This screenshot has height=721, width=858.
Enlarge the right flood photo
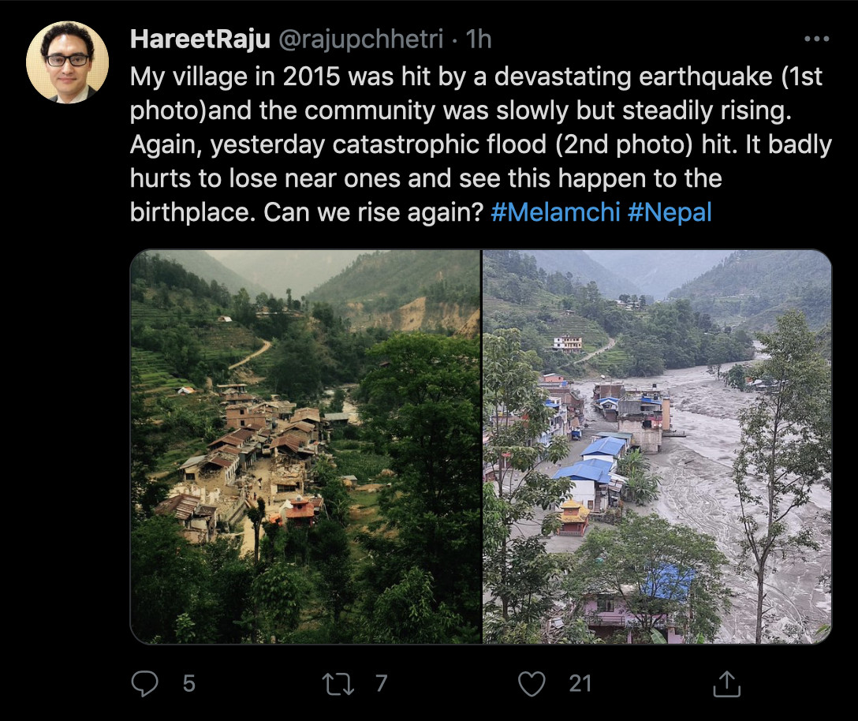657,446
